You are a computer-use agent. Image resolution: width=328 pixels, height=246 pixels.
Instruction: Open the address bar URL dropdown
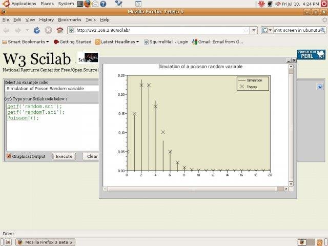254,30
